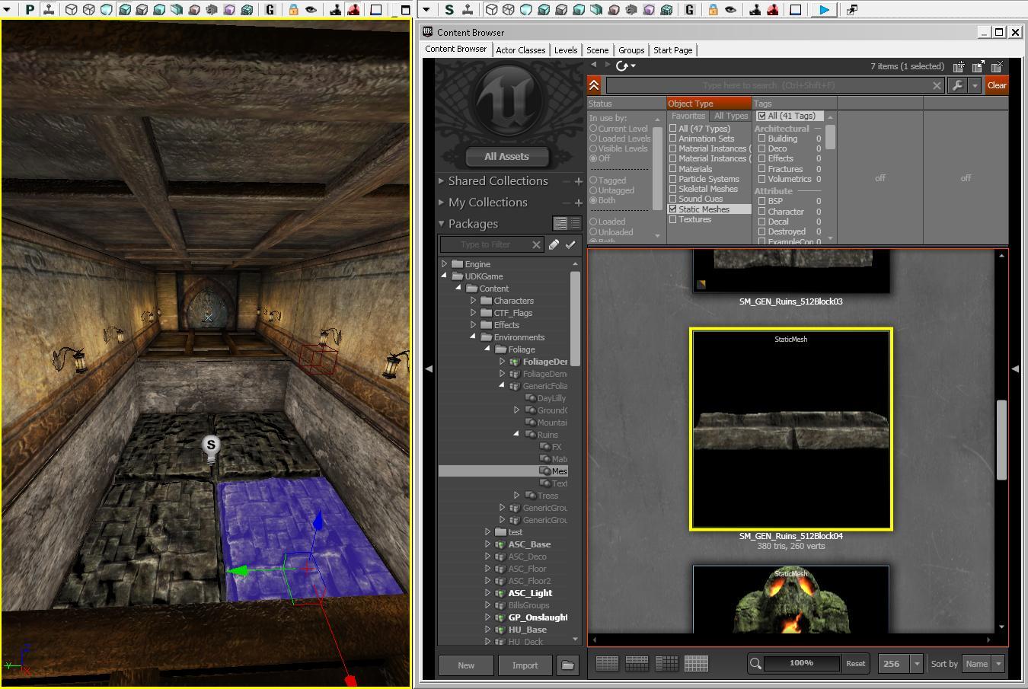Image resolution: width=1028 pixels, height=689 pixels.
Task: Toggle the red player icon in left viewport toolbar
Action: [x=353, y=10]
